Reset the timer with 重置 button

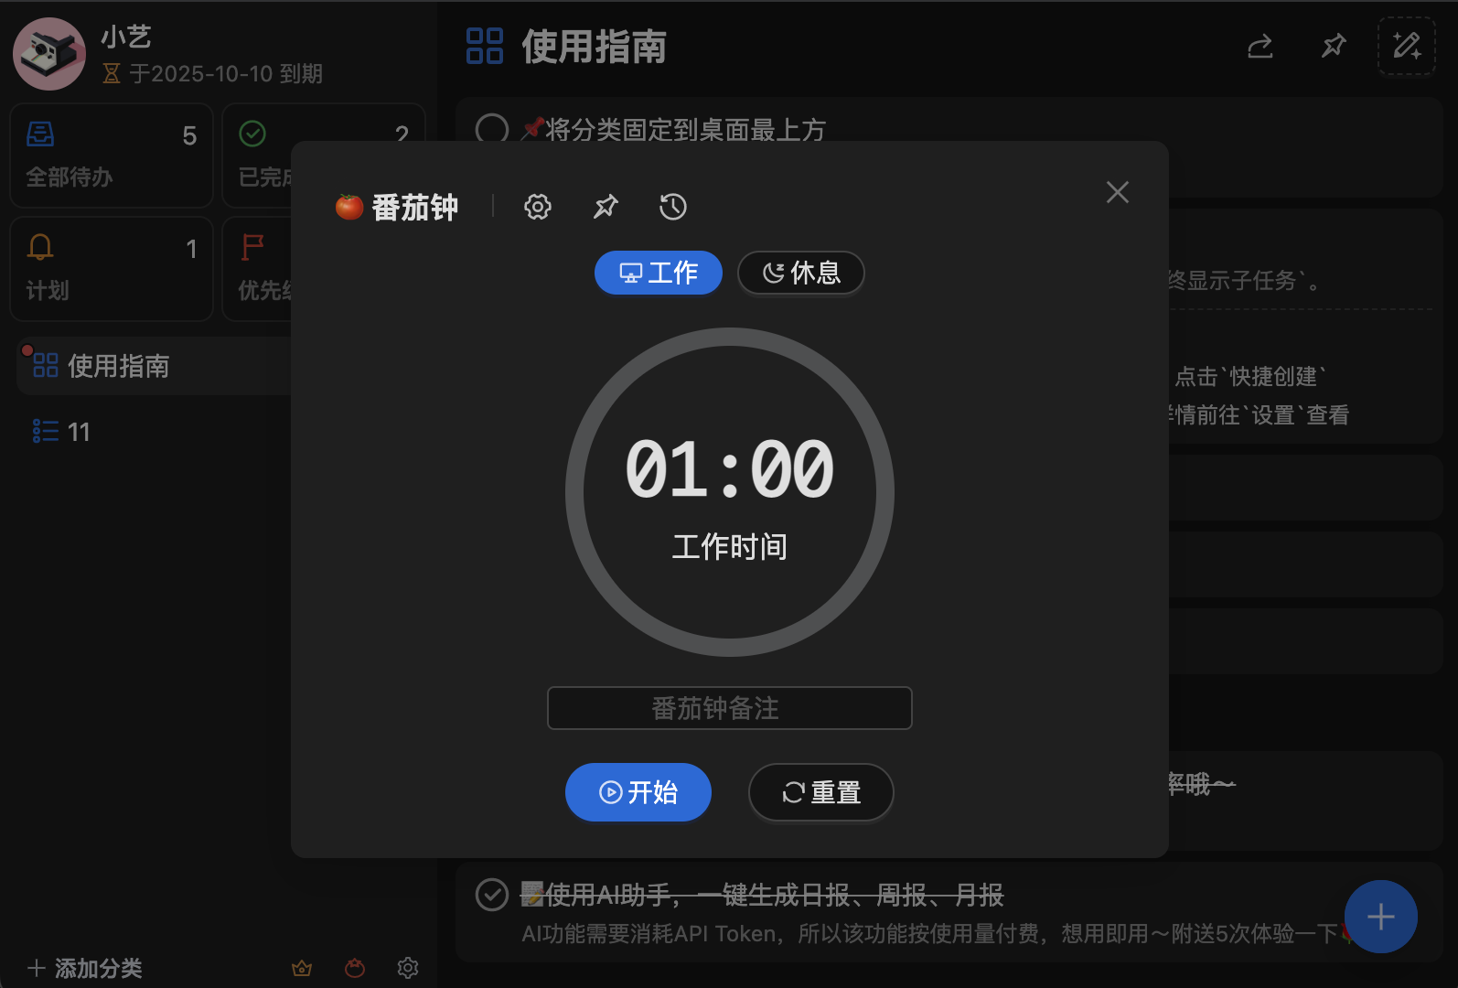pyautogui.click(x=821, y=792)
